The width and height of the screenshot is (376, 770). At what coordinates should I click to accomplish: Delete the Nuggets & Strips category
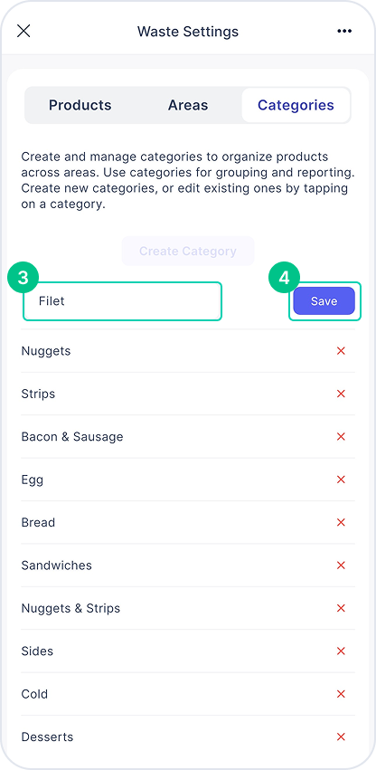[x=341, y=608]
